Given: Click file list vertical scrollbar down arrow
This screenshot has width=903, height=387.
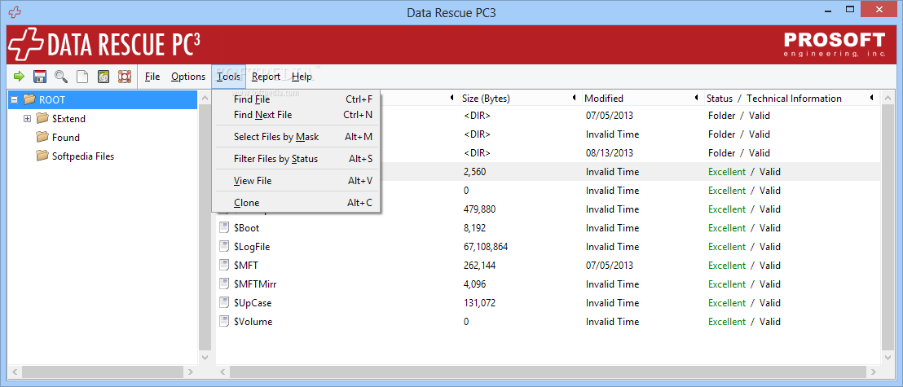Looking at the screenshot, I should [x=888, y=358].
